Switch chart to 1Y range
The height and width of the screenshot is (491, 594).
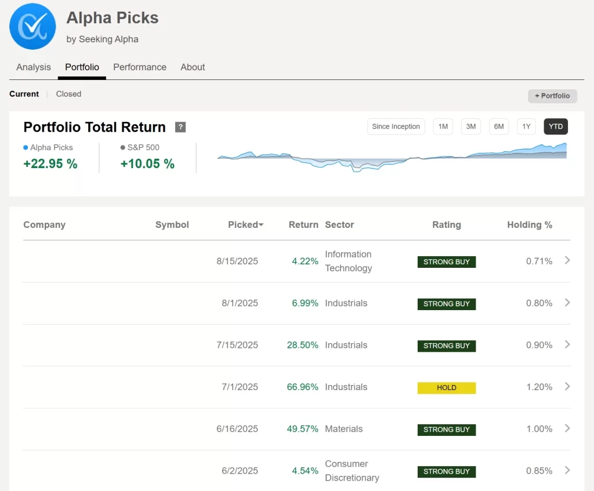click(526, 126)
